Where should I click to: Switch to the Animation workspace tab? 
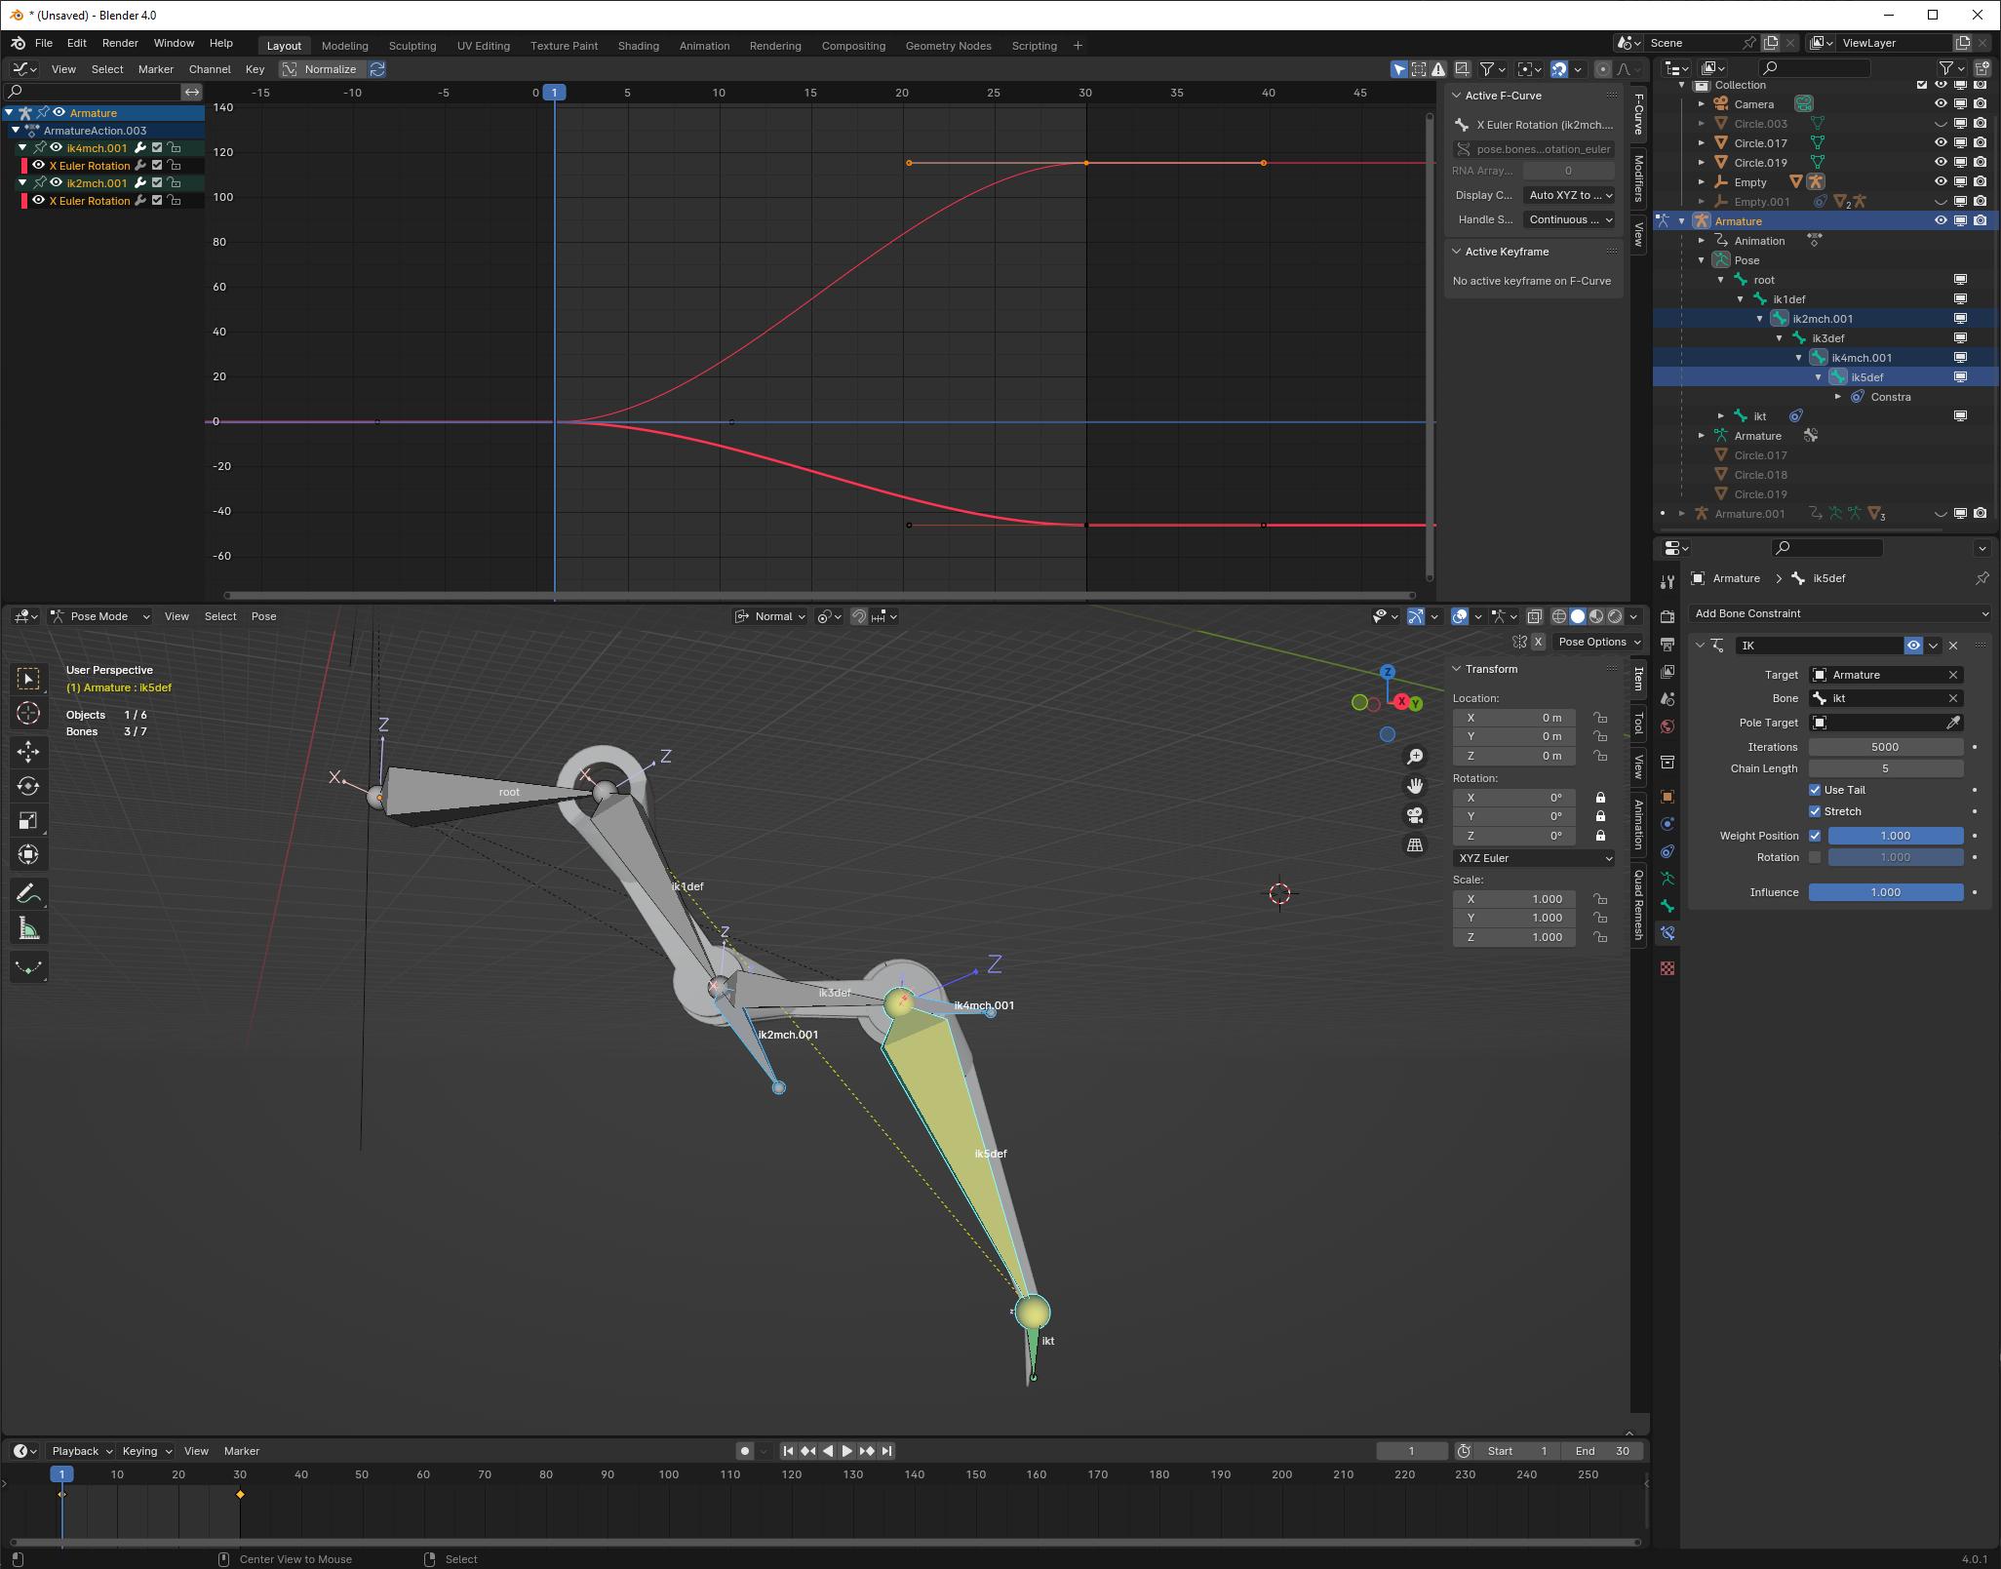coord(704,46)
